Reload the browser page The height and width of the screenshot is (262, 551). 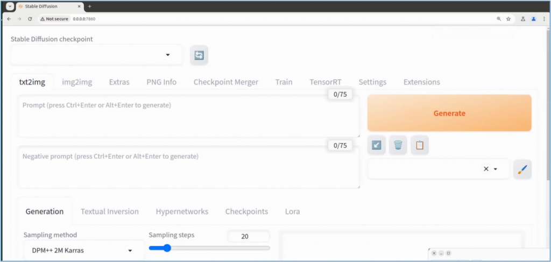point(30,19)
